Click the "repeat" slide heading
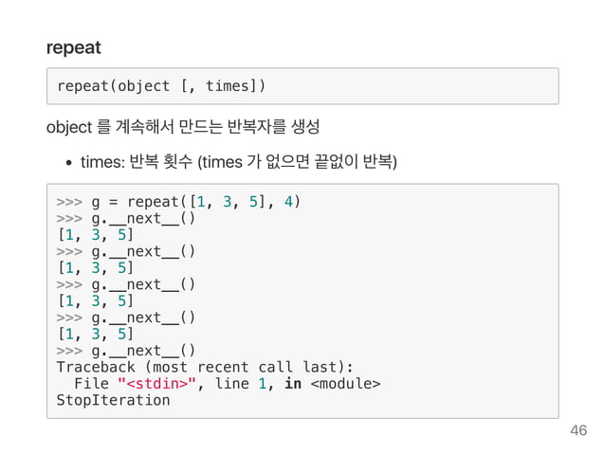The width and height of the screenshot is (605, 454). pos(74,46)
